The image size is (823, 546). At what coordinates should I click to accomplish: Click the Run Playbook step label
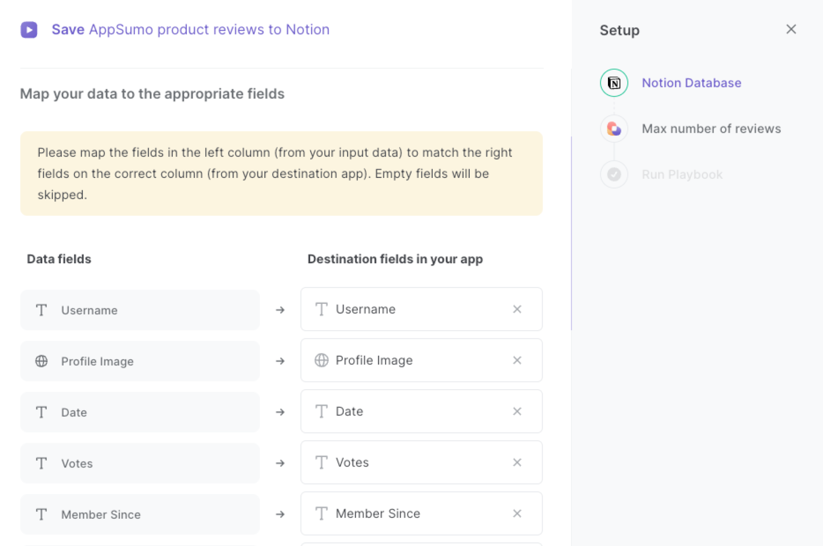click(x=682, y=174)
